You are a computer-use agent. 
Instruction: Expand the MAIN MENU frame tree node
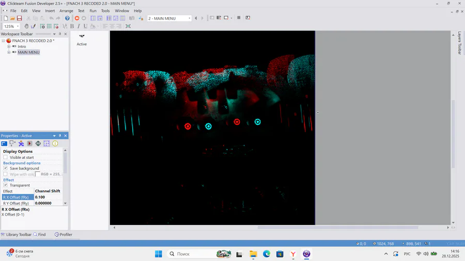click(x=9, y=52)
